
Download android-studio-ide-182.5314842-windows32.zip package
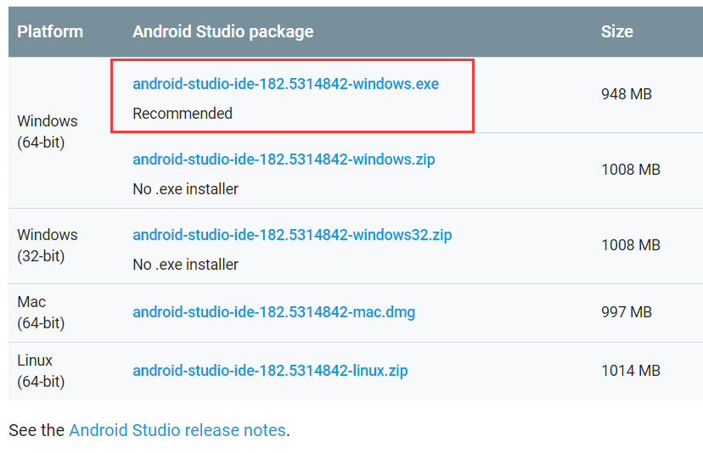[292, 235]
